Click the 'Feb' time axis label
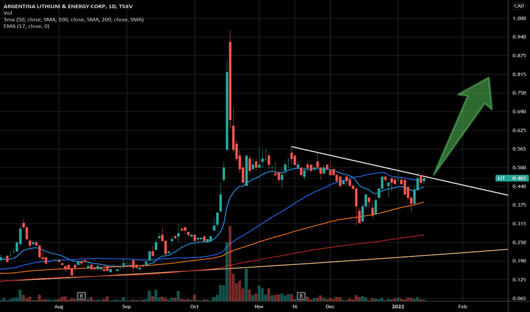530x312 pixels. click(462, 306)
